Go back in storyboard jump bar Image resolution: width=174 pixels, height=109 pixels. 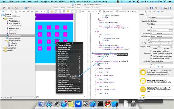click(x=41, y=11)
